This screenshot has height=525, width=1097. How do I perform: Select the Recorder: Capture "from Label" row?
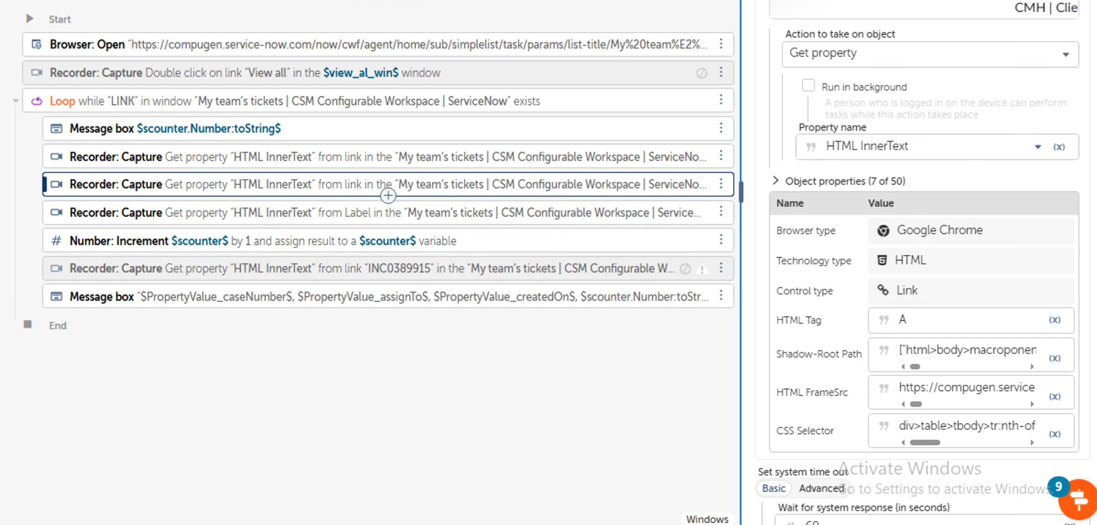pos(388,213)
